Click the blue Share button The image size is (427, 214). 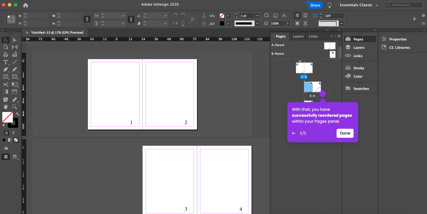[x=315, y=5]
